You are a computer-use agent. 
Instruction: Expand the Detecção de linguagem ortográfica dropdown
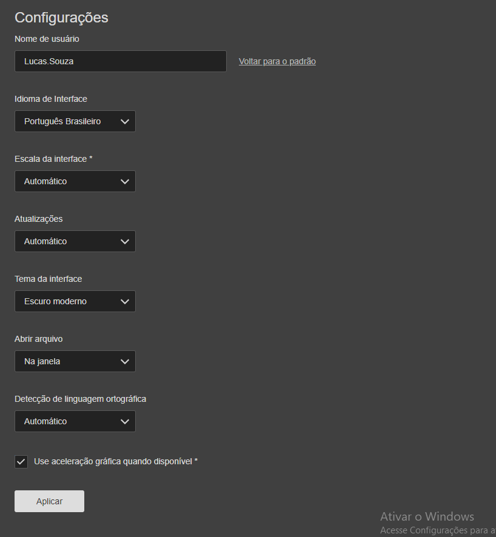(x=75, y=421)
